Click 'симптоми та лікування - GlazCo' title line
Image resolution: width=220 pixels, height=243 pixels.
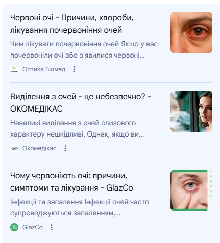pyautogui.click(x=71, y=188)
